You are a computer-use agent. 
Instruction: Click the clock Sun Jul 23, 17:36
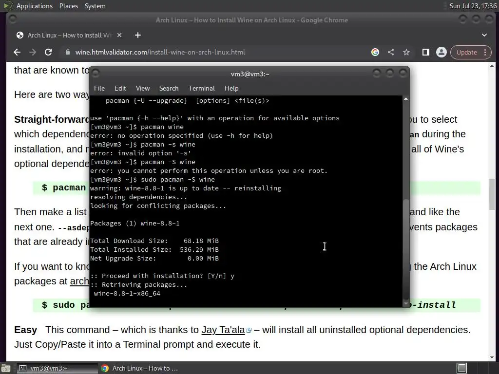(473, 6)
